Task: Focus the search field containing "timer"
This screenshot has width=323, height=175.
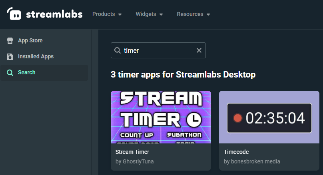Action: (x=158, y=50)
